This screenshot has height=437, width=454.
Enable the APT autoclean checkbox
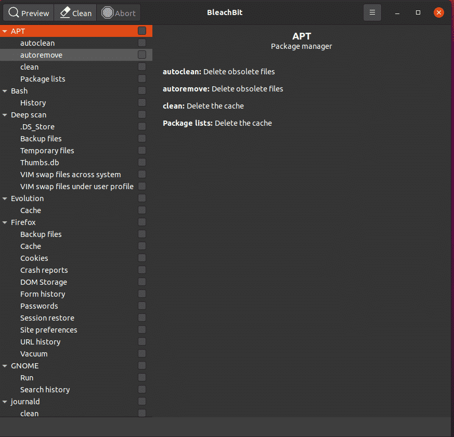click(142, 43)
